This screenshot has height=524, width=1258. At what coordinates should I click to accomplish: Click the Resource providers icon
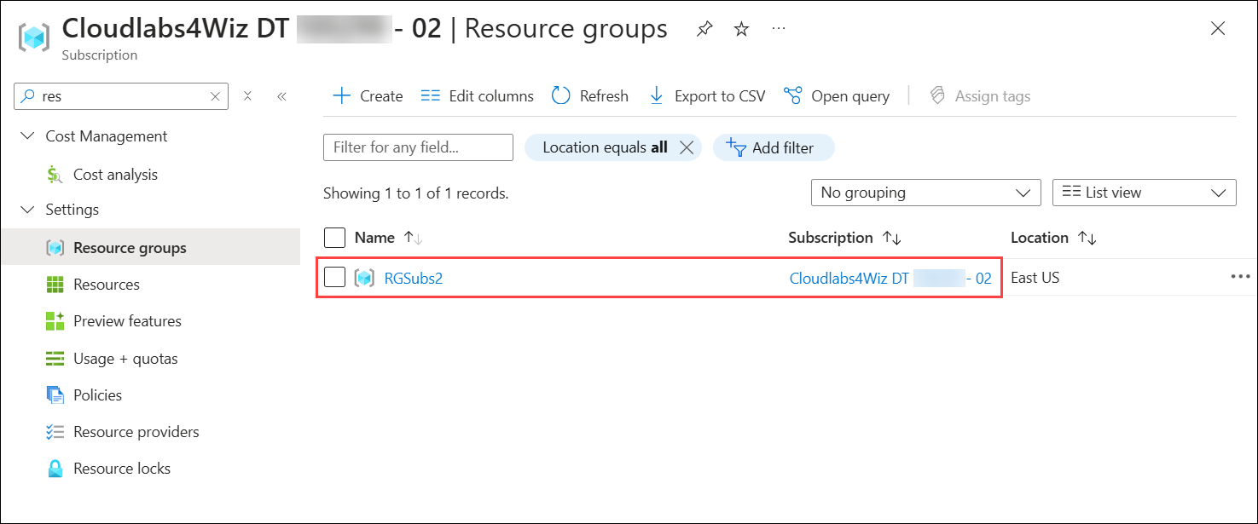[55, 432]
